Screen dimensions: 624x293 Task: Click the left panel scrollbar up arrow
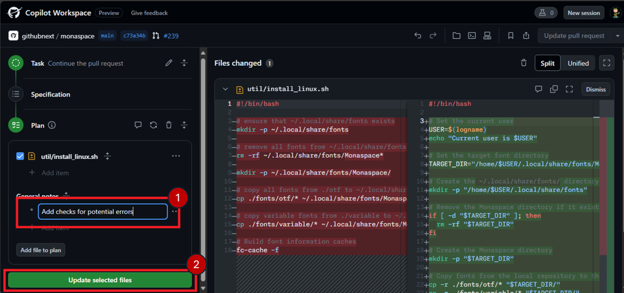[x=203, y=52]
